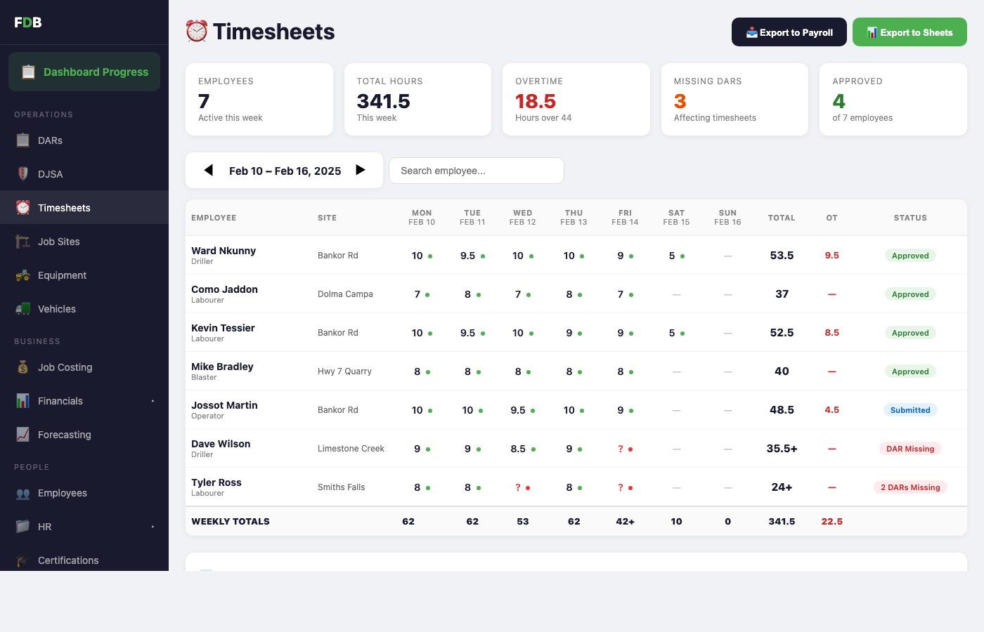
Task: Select the Timesheets navigation entry
Action: click(x=64, y=208)
